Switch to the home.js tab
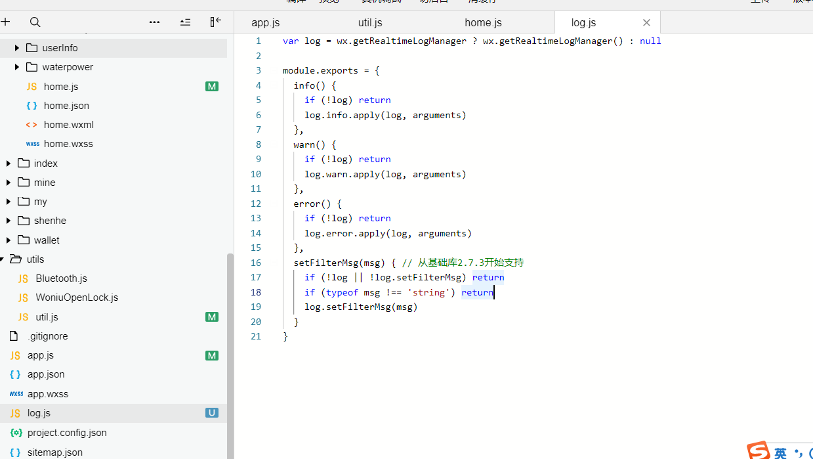This screenshot has width=813, height=459. point(483,22)
